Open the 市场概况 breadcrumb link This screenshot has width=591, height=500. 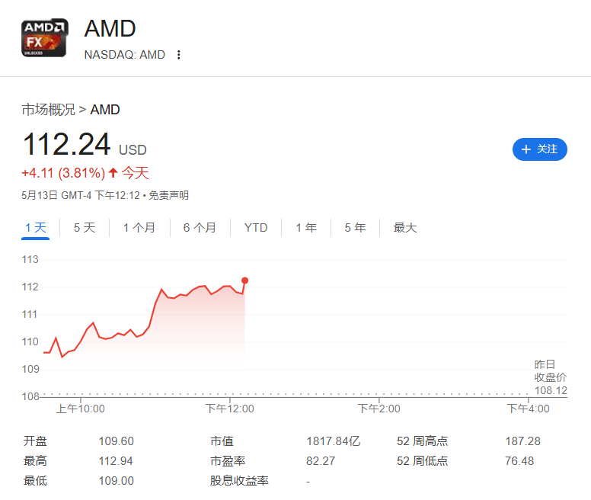coord(48,110)
